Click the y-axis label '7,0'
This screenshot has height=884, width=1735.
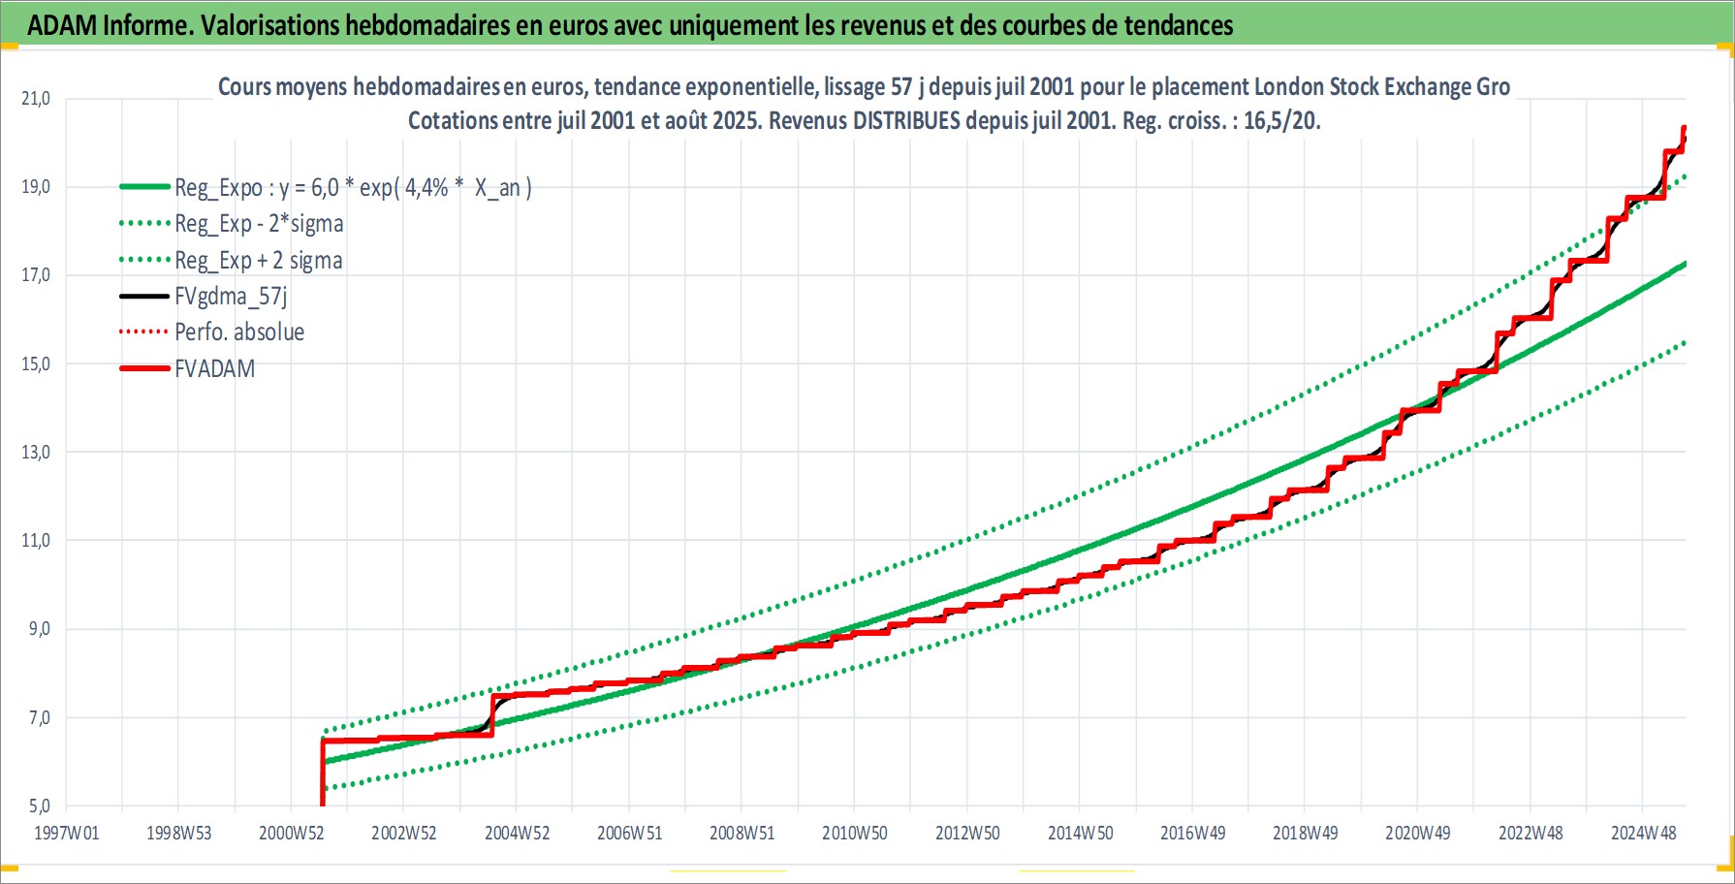39,718
